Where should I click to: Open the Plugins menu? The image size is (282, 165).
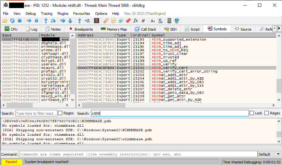point(63,14)
